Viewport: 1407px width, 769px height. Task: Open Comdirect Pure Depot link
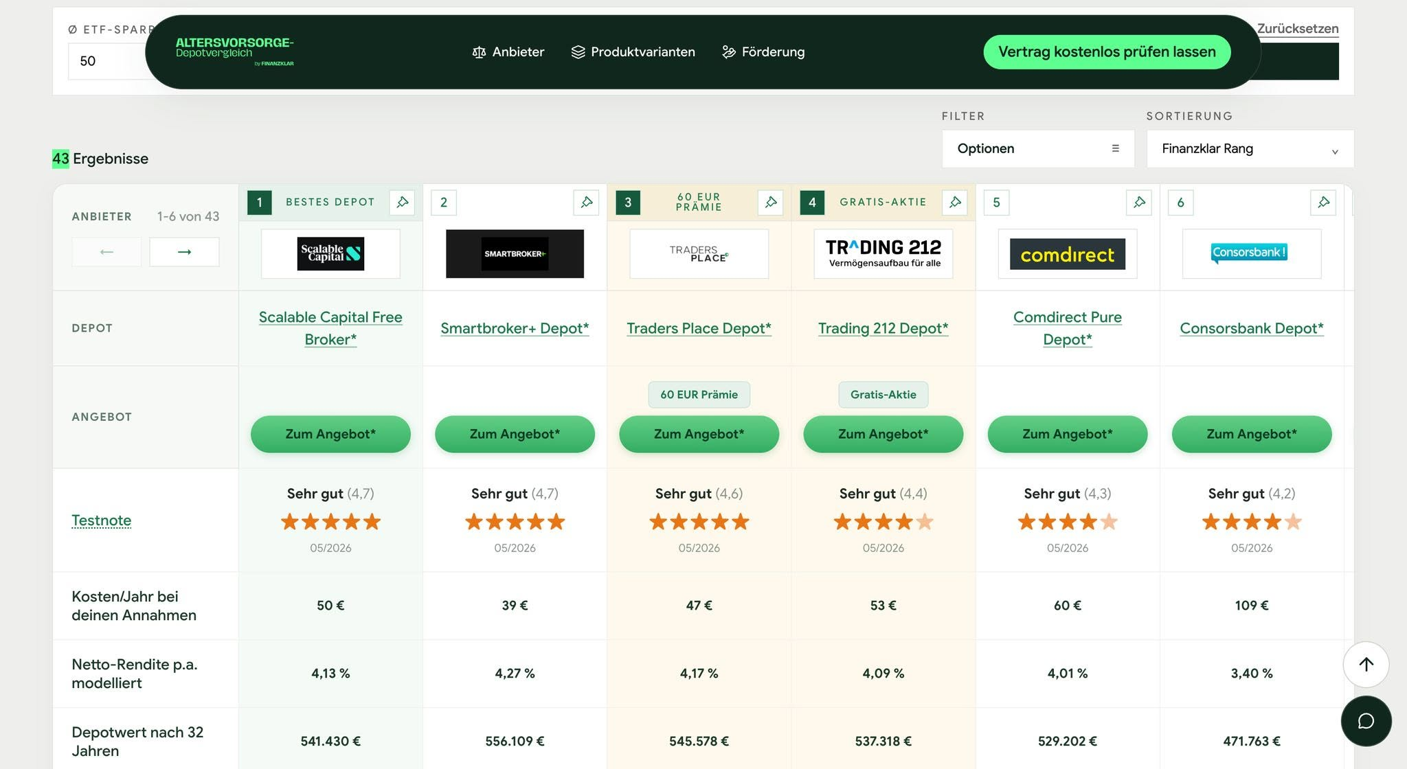1067,328
